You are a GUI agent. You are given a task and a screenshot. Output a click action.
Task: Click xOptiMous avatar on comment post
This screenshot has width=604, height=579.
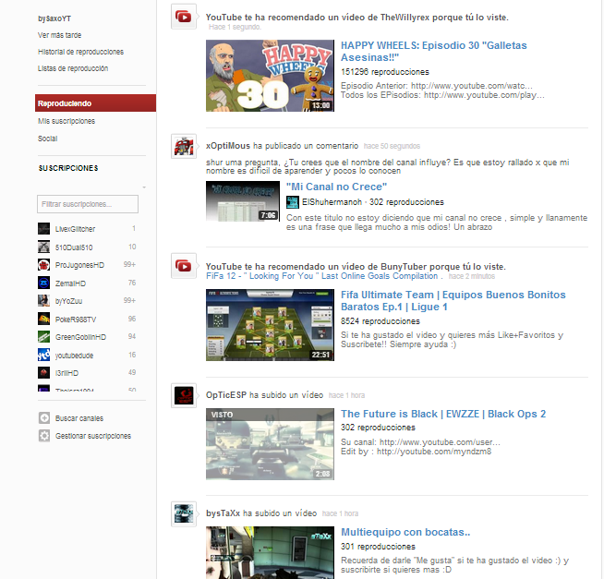pos(184,147)
